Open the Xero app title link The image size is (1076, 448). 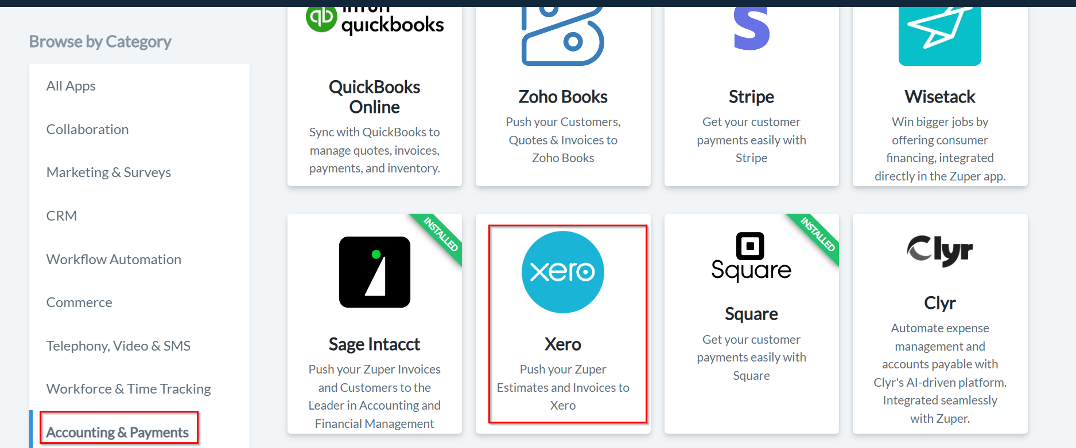(563, 344)
